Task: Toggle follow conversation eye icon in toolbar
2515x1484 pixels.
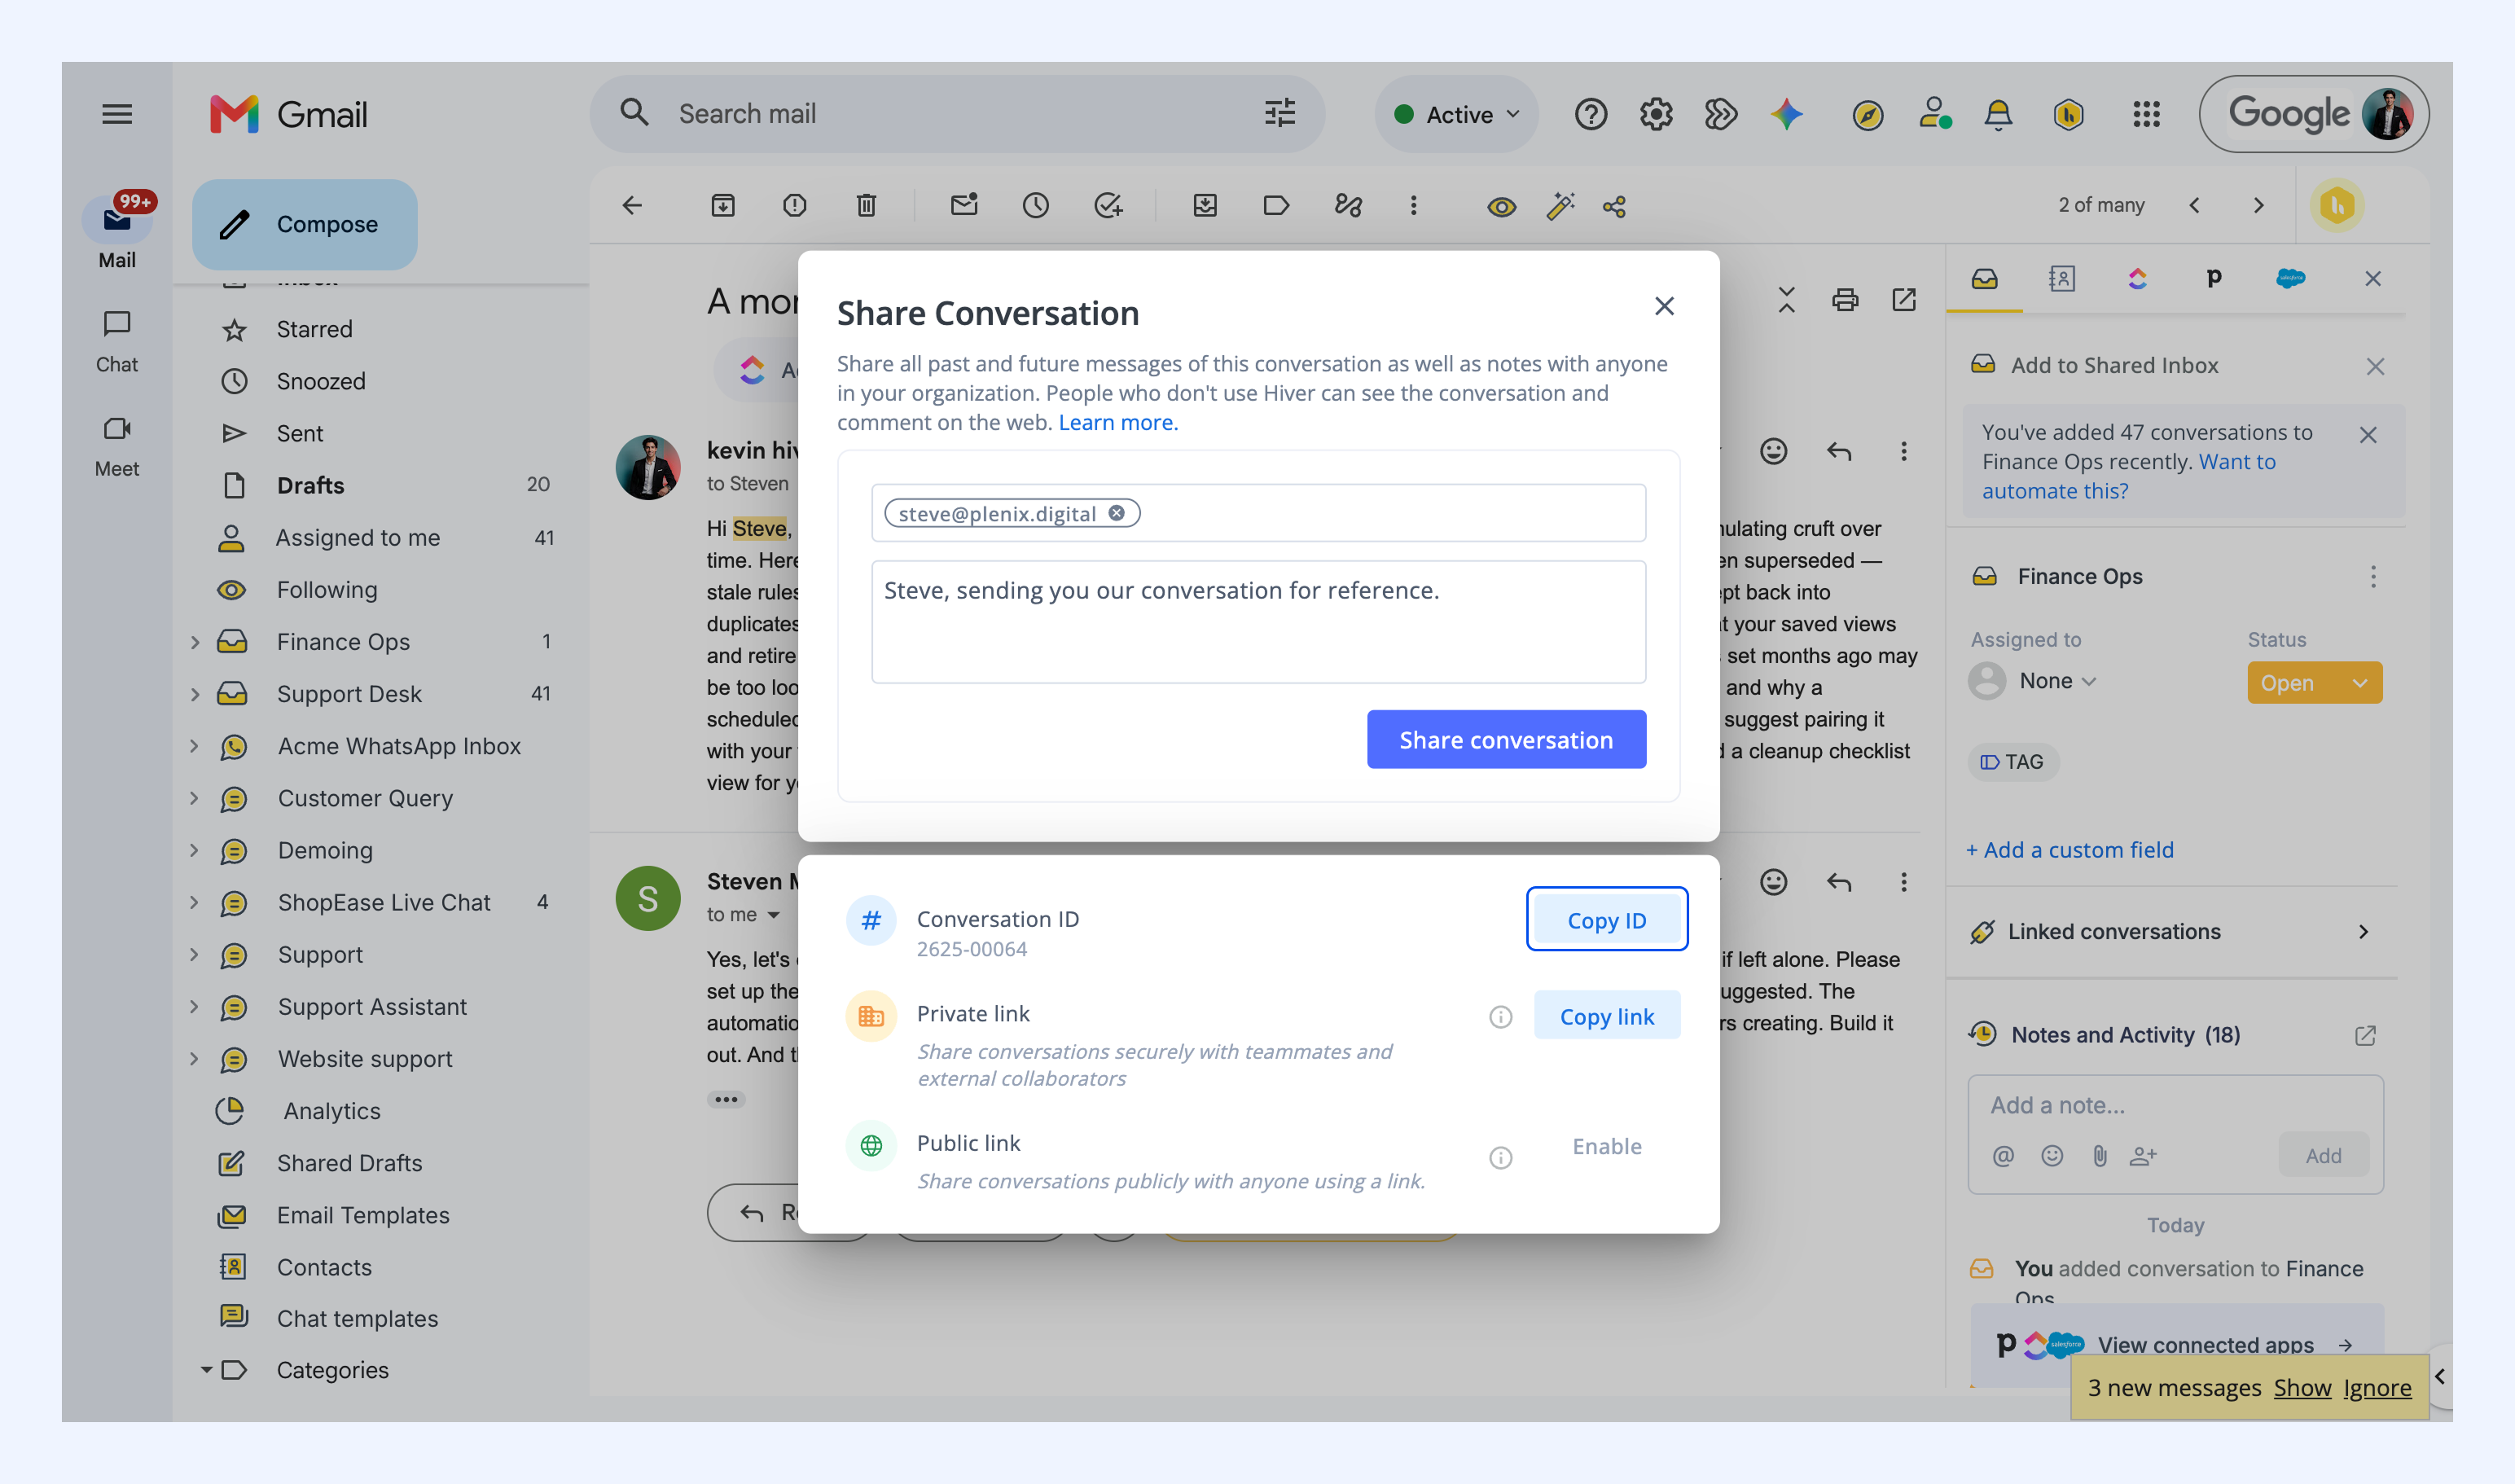Action: coord(1501,207)
